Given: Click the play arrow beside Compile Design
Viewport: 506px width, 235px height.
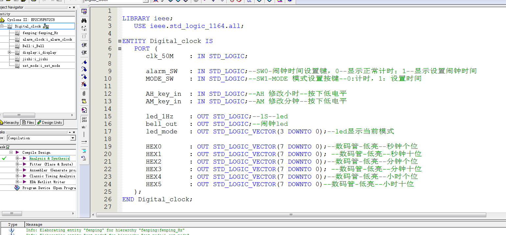Looking at the screenshot, I should (x=17, y=152).
